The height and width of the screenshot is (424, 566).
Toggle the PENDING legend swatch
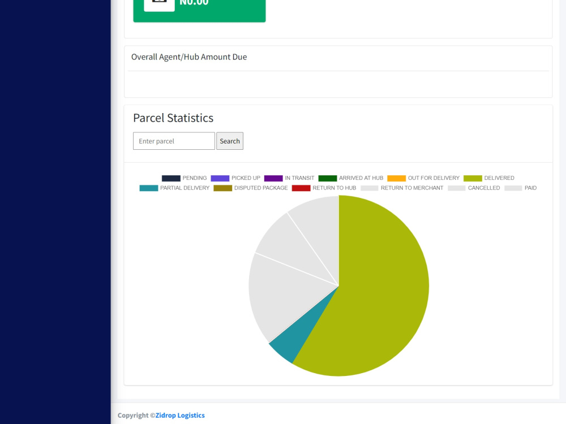[x=171, y=178]
